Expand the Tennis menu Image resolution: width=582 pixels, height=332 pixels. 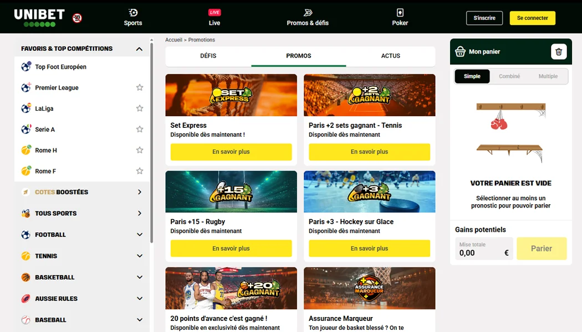(140, 256)
